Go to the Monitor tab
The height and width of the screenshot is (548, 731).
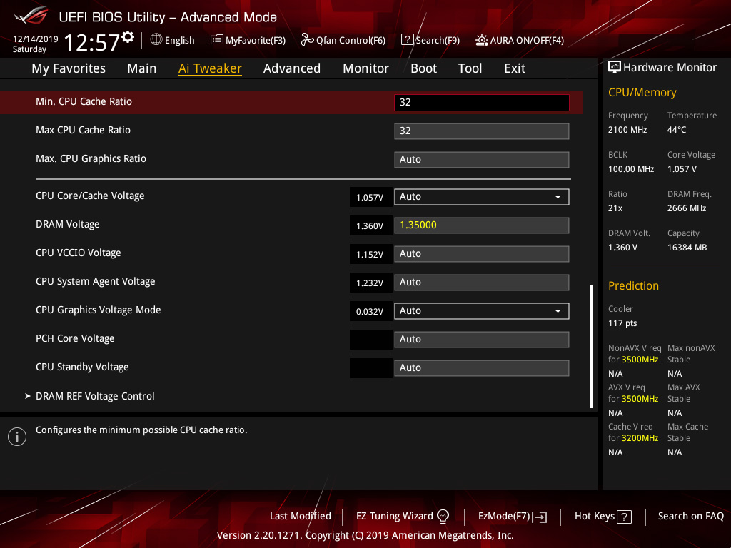(x=366, y=68)
